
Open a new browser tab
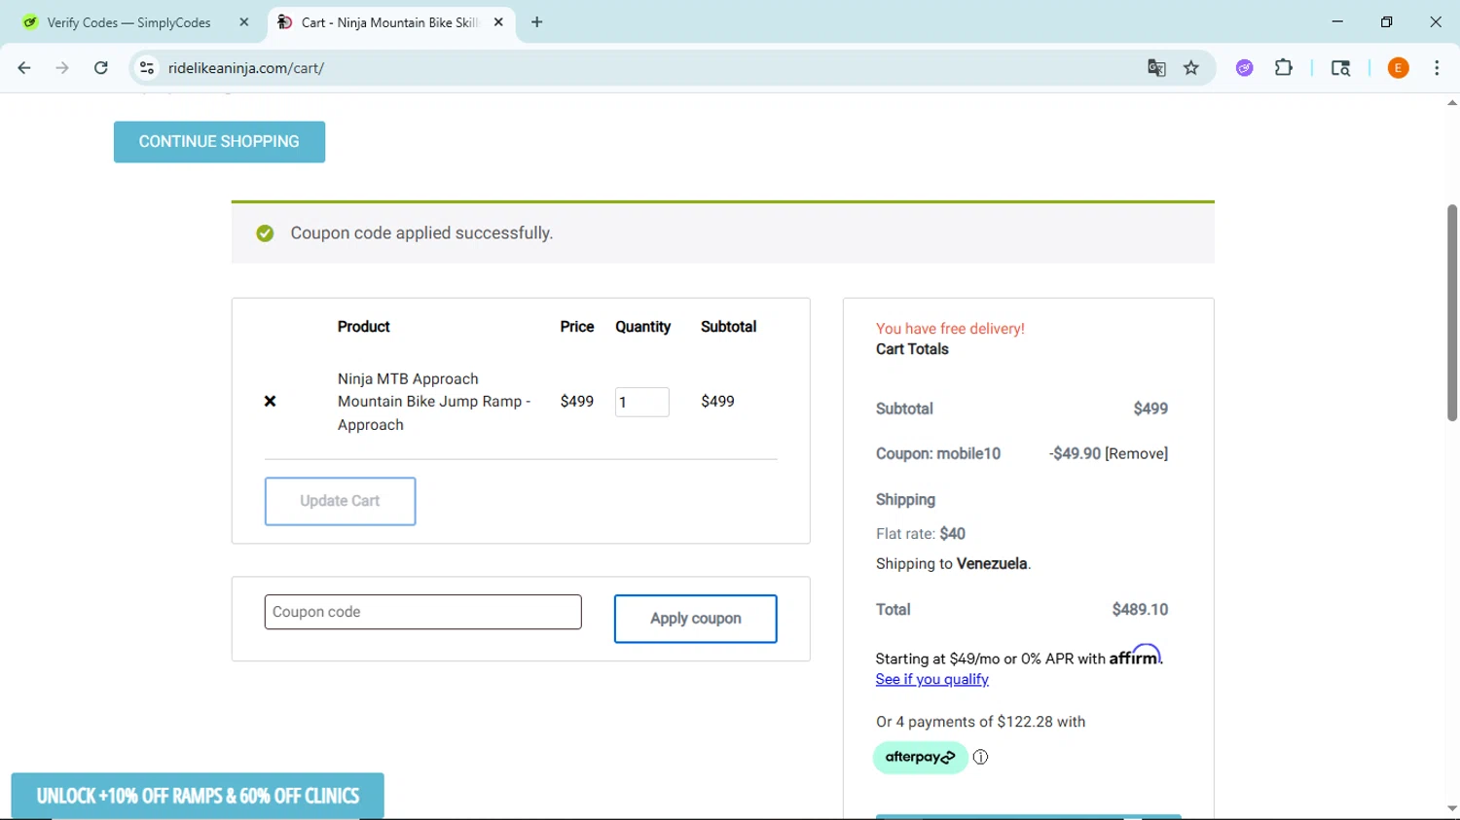[x=537, y=22]
